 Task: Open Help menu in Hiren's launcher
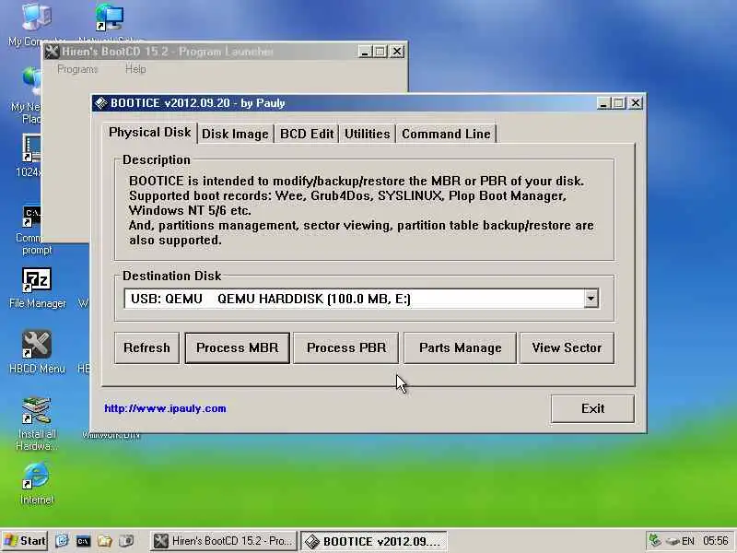pos(135,69)
